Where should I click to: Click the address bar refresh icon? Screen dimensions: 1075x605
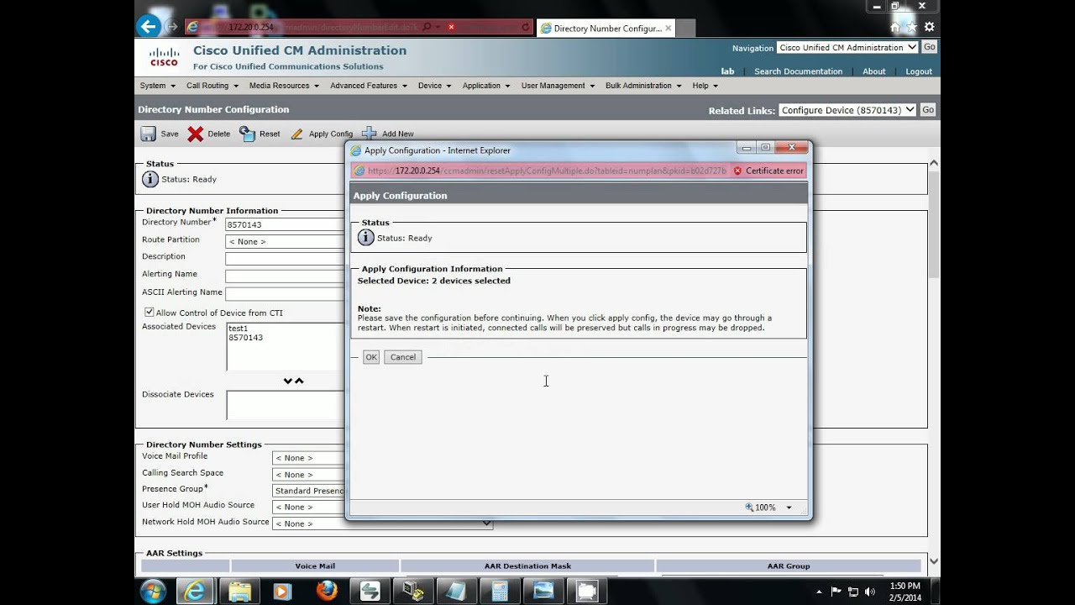(x=526, y=27)
